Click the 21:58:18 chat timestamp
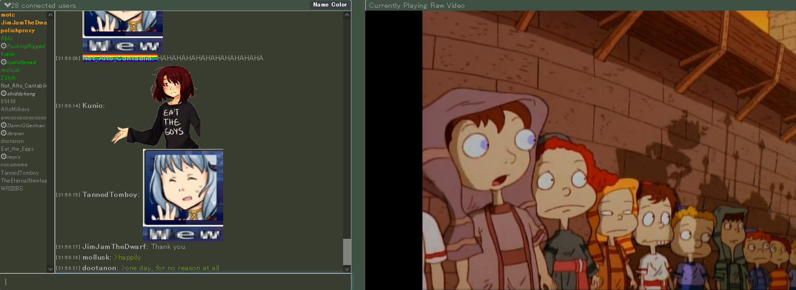The width and height of the screenshot is (796, 290). coord(68,258)
